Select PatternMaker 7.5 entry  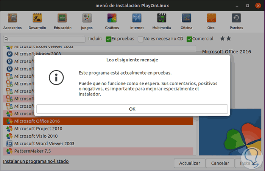coord(98,151)
